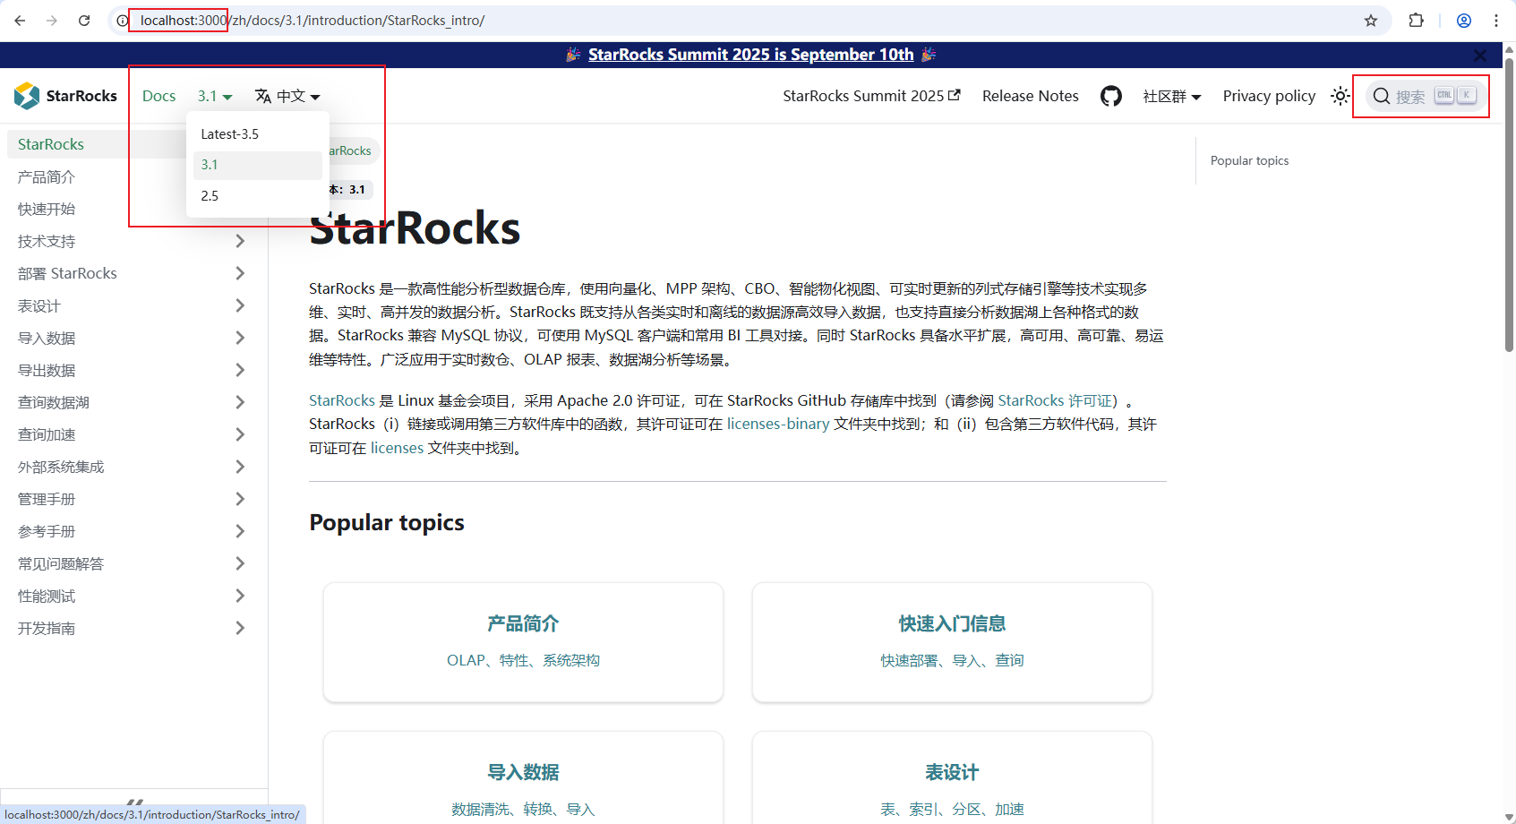Open the 产品简介 topic card
The image size is (1516, 824).
click(x=523, y=642)
